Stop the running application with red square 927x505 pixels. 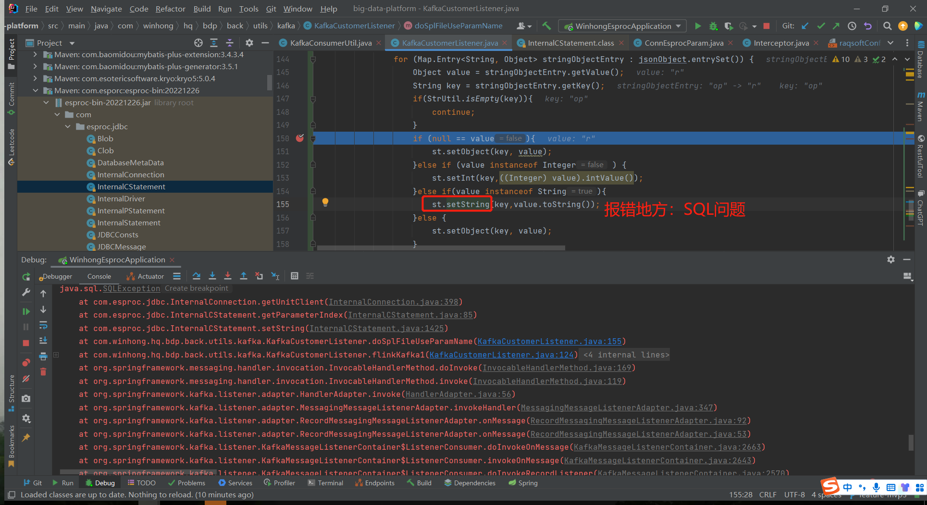pyautogui.click(x=766, y=26)
